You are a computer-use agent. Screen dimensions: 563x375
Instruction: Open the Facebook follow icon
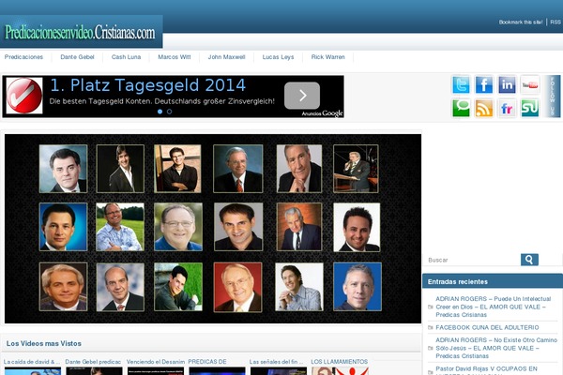point(483,85)
